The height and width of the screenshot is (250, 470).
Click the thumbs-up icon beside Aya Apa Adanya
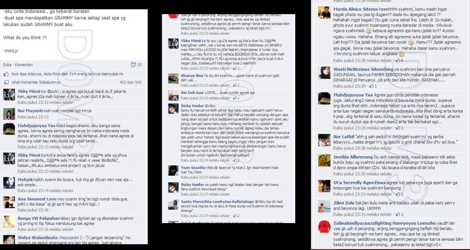click(6, 74)
